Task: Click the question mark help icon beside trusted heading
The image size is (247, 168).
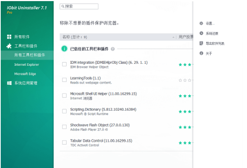Action: (x=113, y=49)
